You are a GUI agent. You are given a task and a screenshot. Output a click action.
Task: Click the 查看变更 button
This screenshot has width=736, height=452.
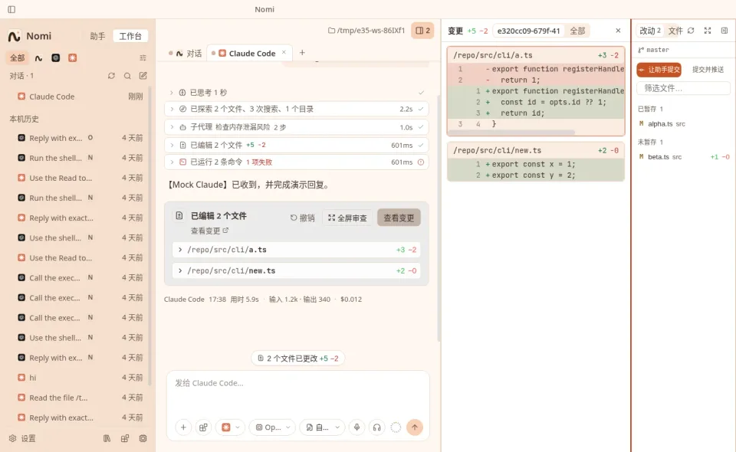pos(399,218)
